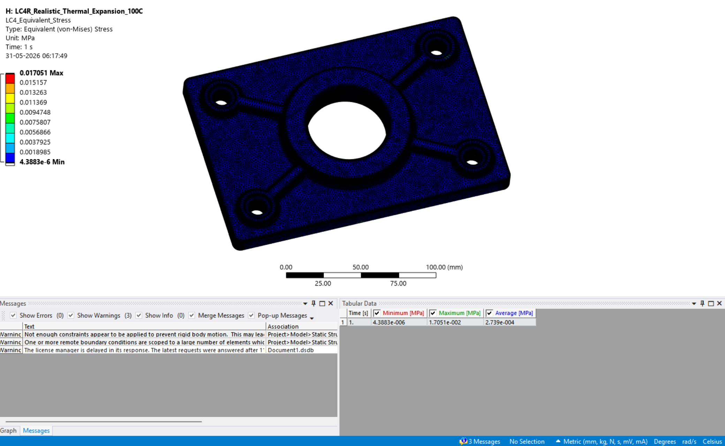Toggle Show Info checkbox

tap(139, 315)
